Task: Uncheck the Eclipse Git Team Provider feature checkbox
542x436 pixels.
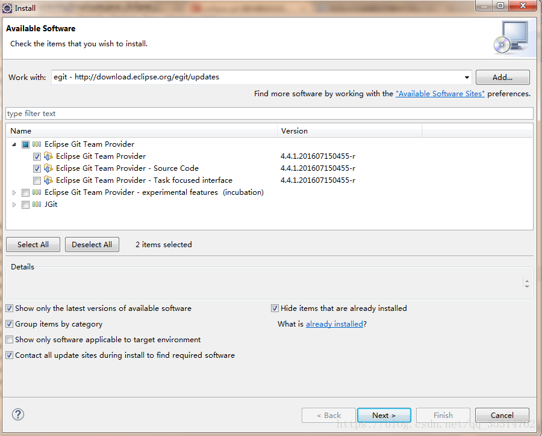Action: [x=37, y=156]
